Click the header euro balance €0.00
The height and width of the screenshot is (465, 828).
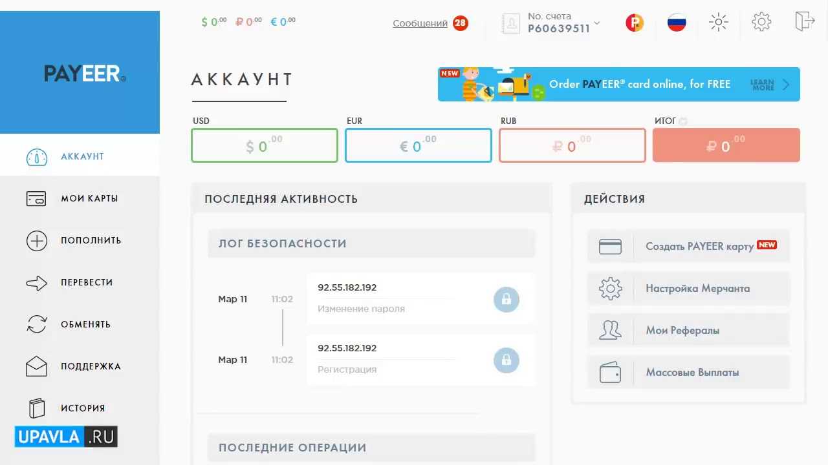click(283, 22)
